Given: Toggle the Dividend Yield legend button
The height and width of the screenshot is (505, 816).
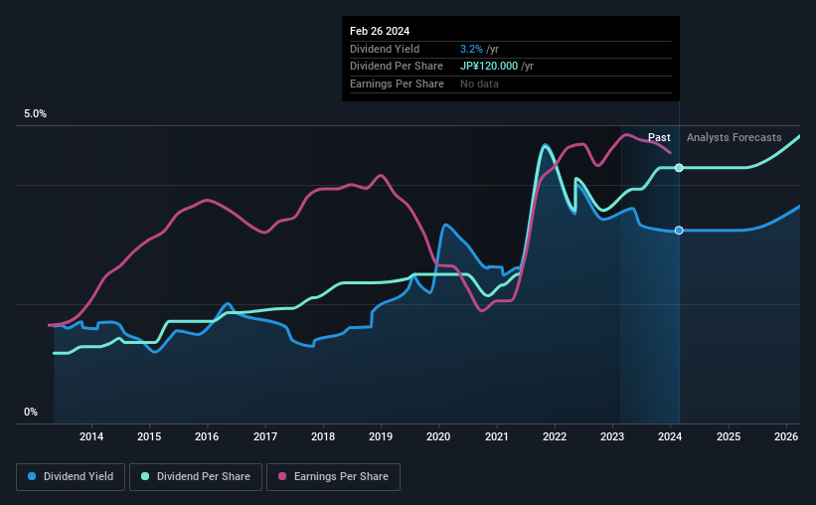Looking at the screenshot, I should [71, 477].
